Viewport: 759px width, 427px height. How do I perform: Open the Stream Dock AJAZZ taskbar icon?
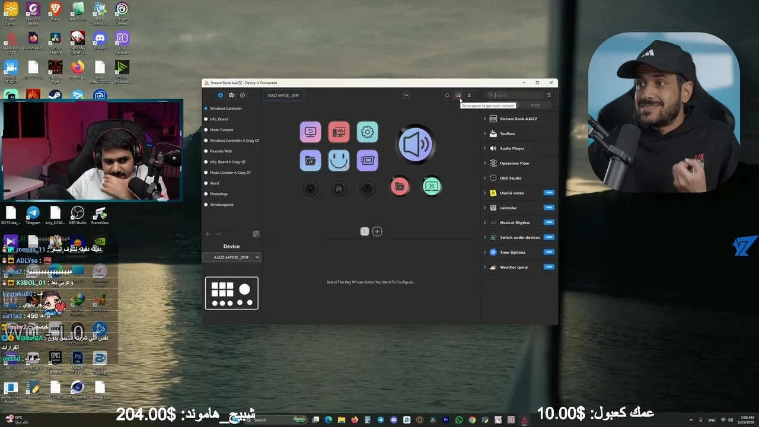[x=524, y=420]
